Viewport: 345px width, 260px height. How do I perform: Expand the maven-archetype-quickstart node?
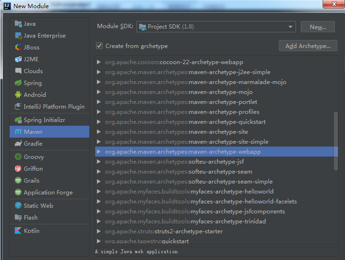pos(99,122)
